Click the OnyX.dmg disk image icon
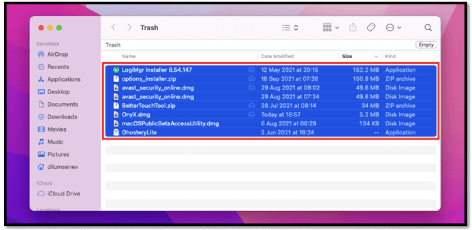The height and width of the screenshot is (230, 472). click(116, 114)
